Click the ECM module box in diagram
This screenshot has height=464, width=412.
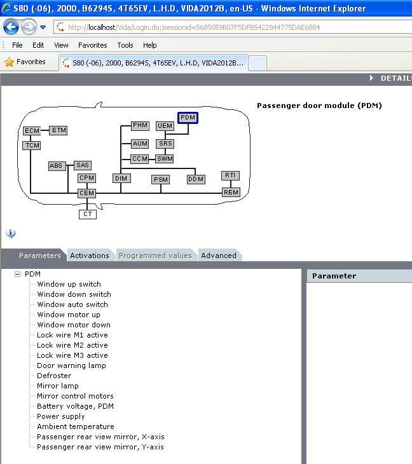click(x=32, y=131)
